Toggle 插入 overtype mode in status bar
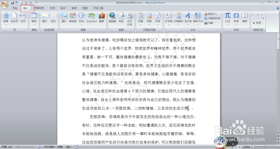Viewport: 280px width, 149px height. (x=69, y=147)
